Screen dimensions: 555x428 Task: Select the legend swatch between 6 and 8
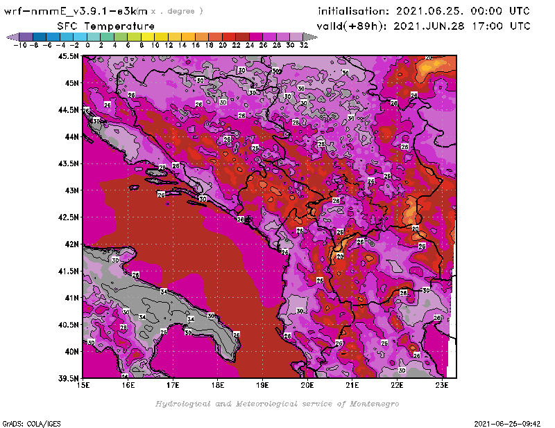point(134,37)
